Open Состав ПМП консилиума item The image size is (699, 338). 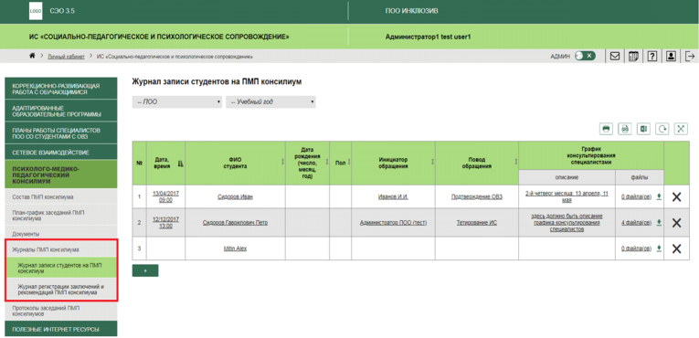60,196
